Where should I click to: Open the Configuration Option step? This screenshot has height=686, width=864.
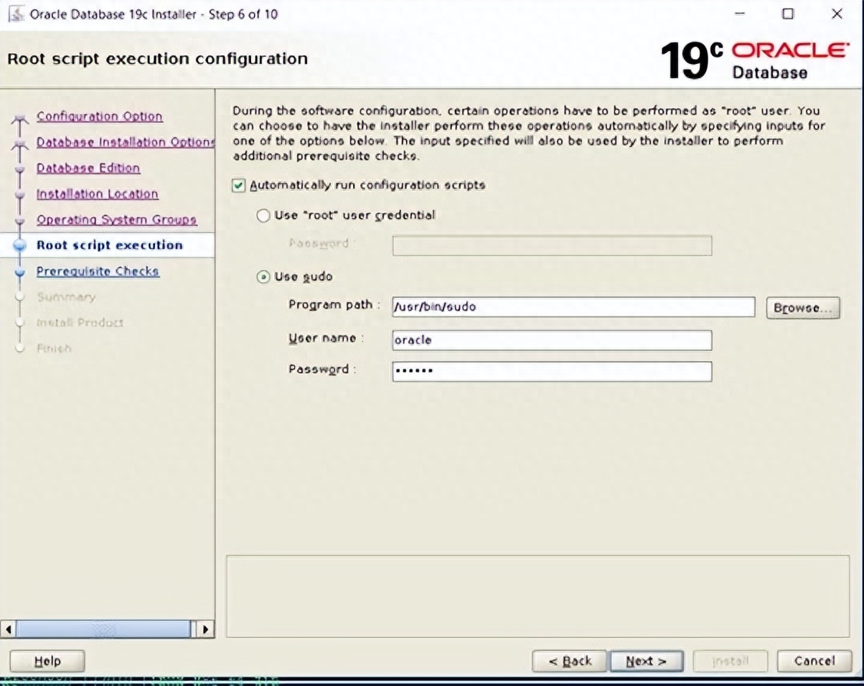[100, 116]
